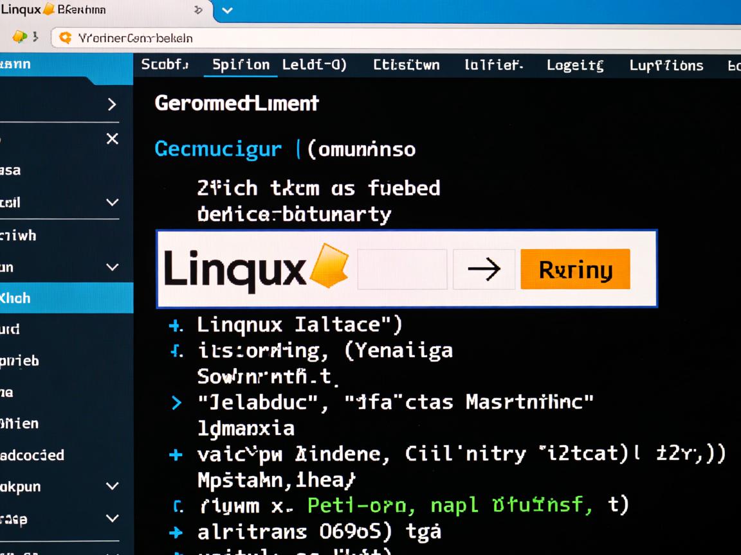
Task: Click inside the empty search input field
Action: (x=402, y=269)
